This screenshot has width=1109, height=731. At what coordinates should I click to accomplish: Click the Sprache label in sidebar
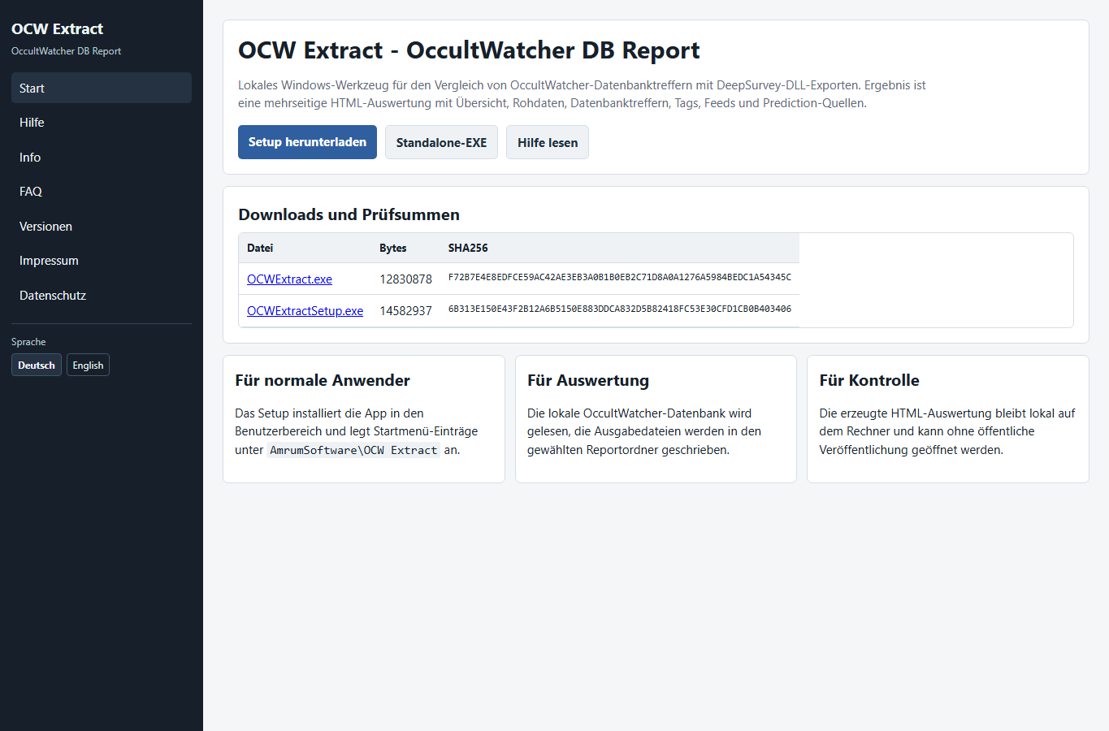pyautogui.click(x=28, y=342)
